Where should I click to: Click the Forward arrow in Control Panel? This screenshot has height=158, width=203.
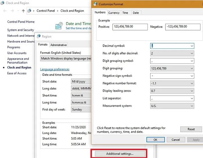coord(12,11)
